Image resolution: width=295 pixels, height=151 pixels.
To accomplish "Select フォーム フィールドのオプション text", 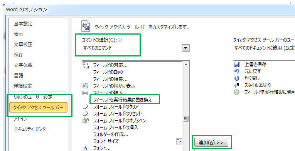I will pos(119,121).
